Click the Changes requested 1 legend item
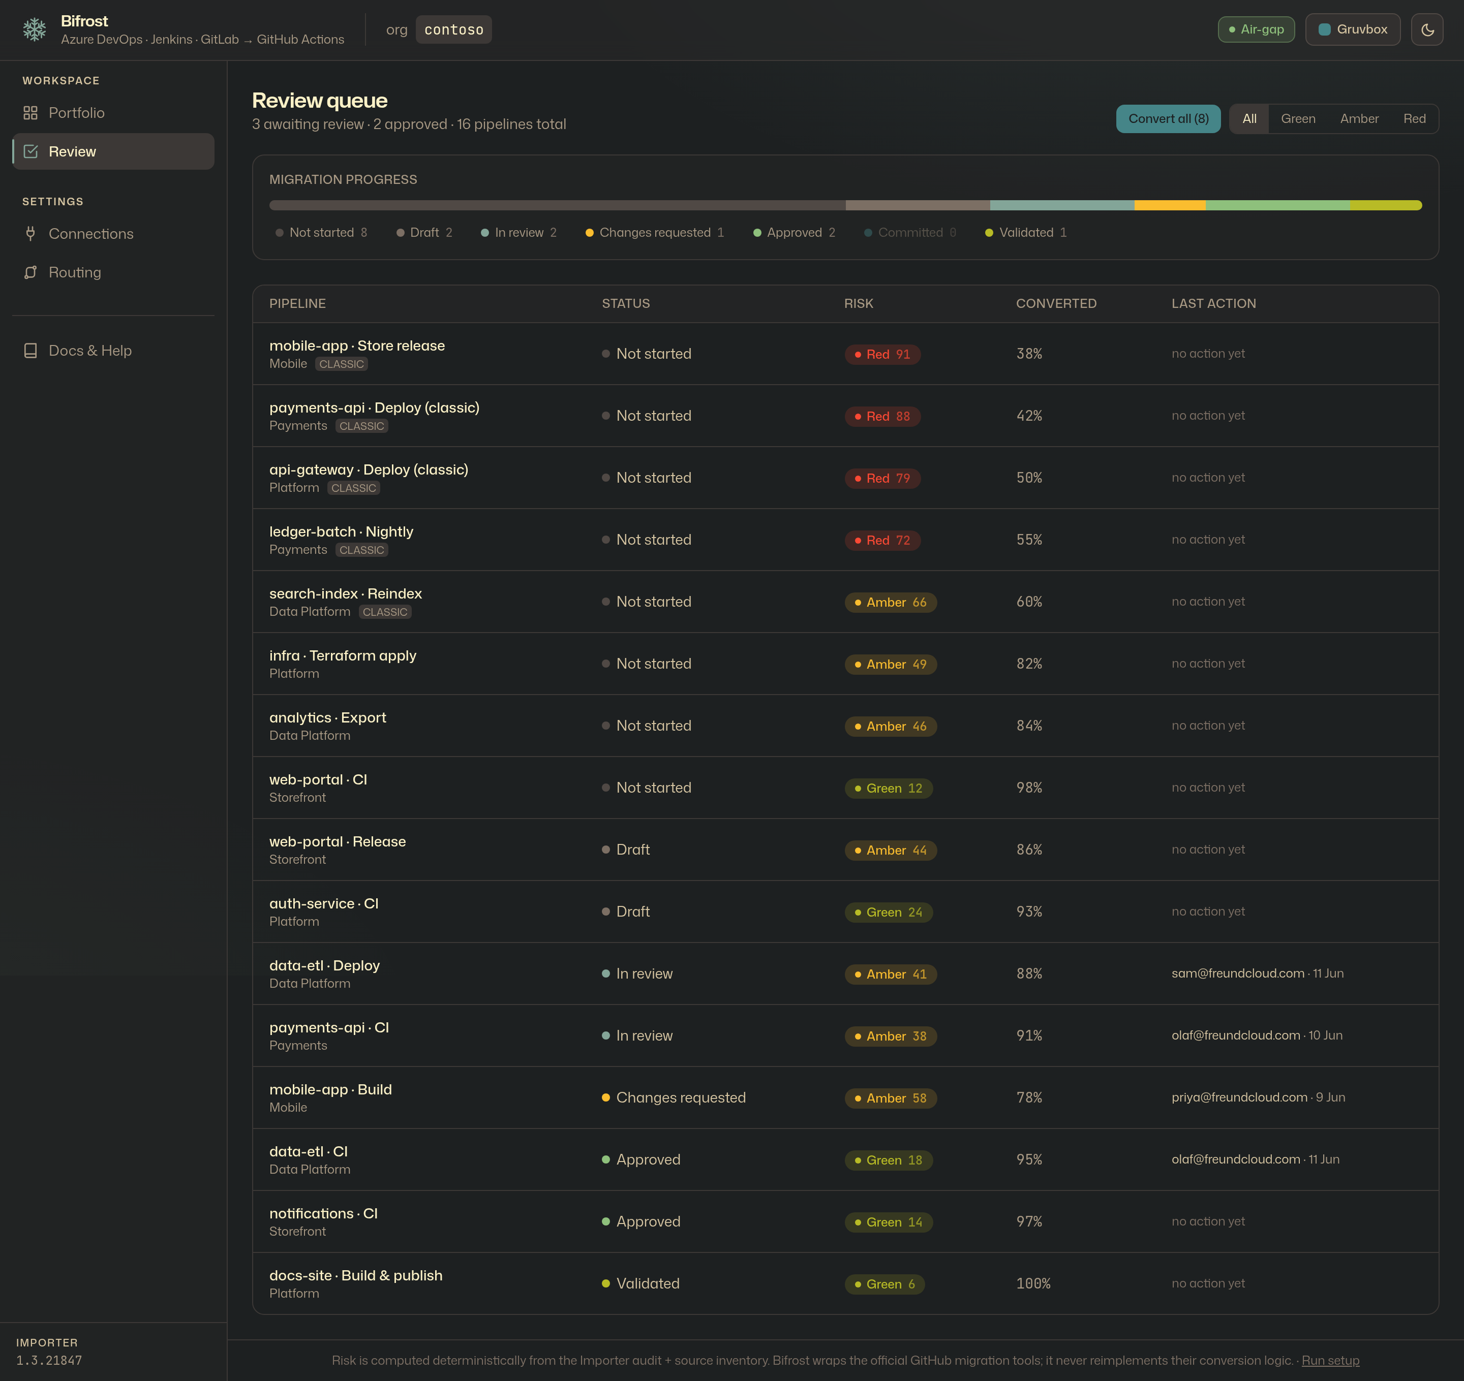This screenshot has height=1381, width=1464. 654,233
